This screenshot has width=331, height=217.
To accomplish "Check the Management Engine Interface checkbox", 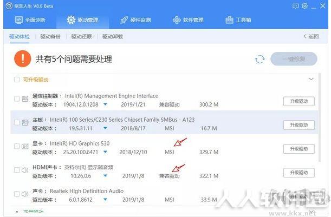I will [17, 98].
